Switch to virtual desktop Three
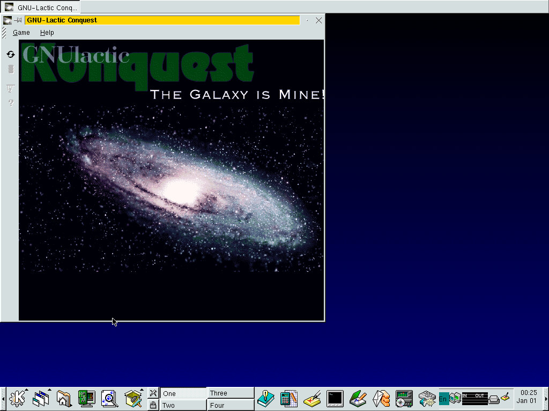The image size is (549, 411). pyautogui.click(x=231, y=393)
